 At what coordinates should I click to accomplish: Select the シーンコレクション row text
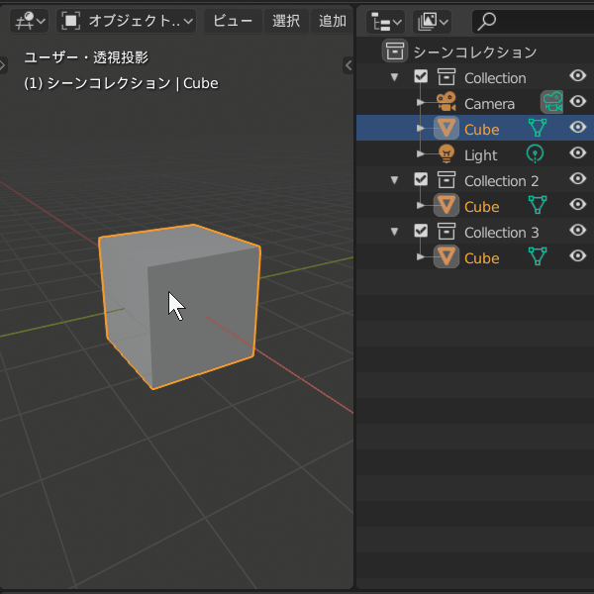point(475,51)
